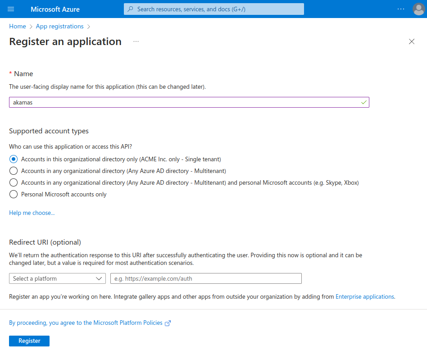This screenshot has height=355, width=427.
Task: Click the Register button
Action: (x=29, y=341)
